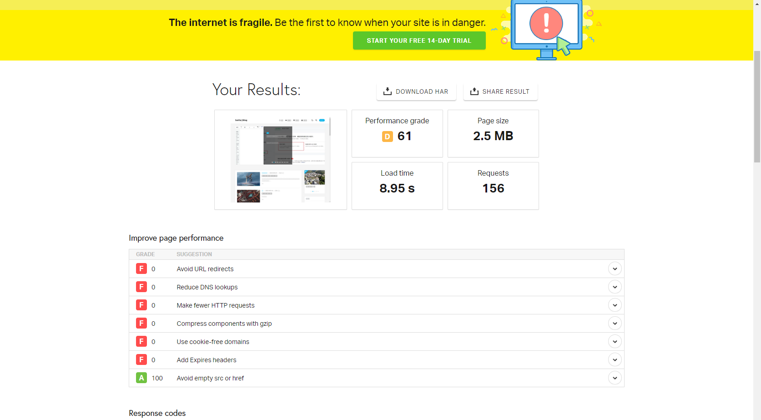Open the Use cookie-free domains chevron
761x420 pixels.
615,342
